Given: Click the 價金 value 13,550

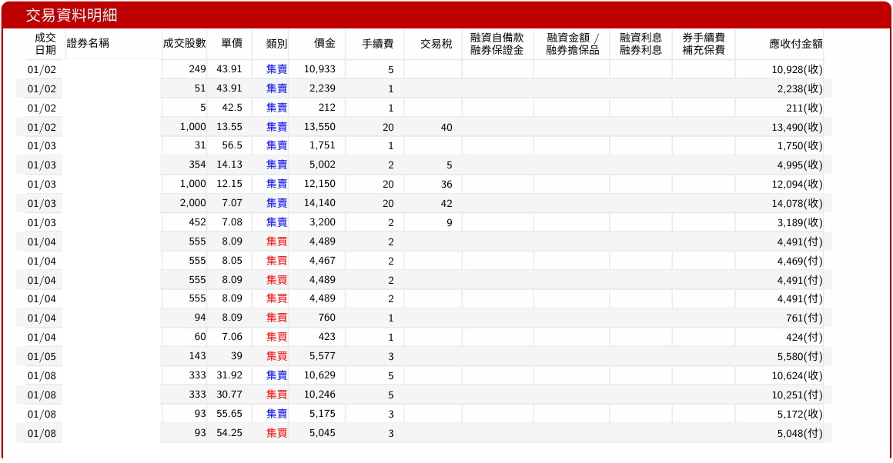Looking at the screenshot, I should pos(319,127).
